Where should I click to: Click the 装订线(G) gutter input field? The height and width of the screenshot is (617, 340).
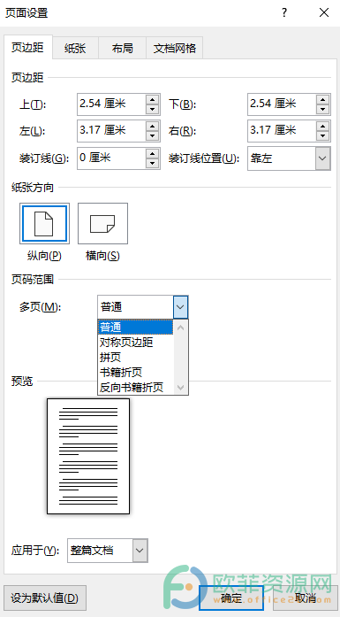(x=111, y=158)
